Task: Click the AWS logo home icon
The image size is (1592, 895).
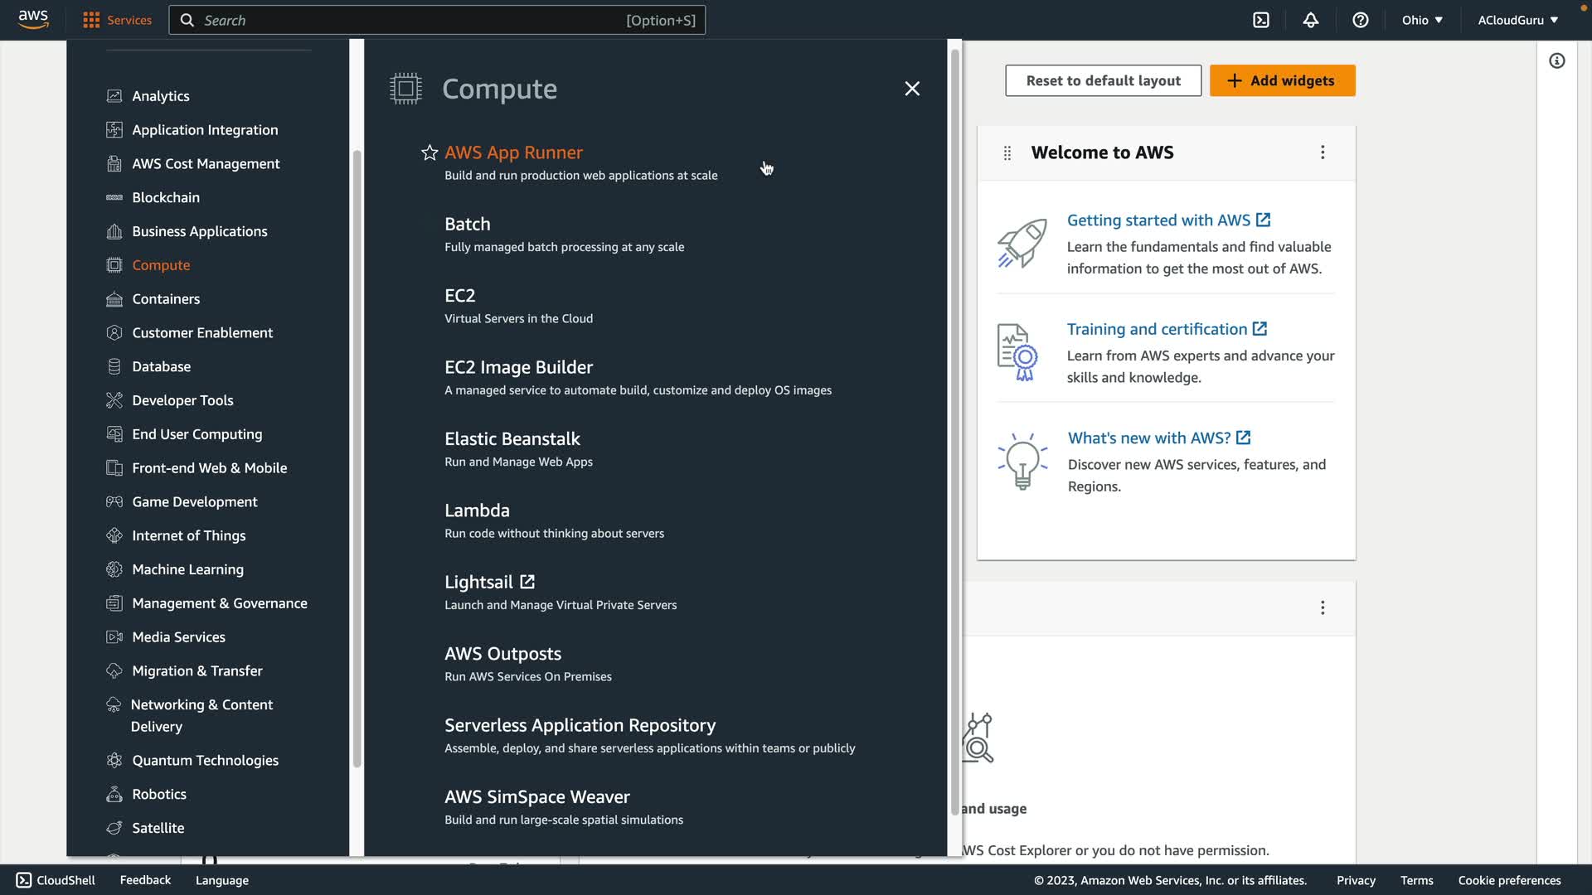Action: click(x=33, y=19)
